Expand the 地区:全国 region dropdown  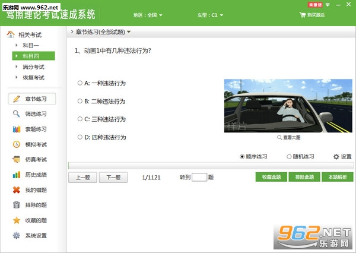pos(148,15)
